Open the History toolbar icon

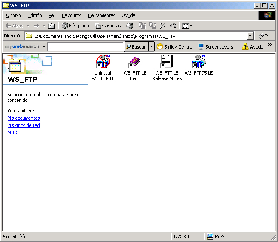[130, 26]
